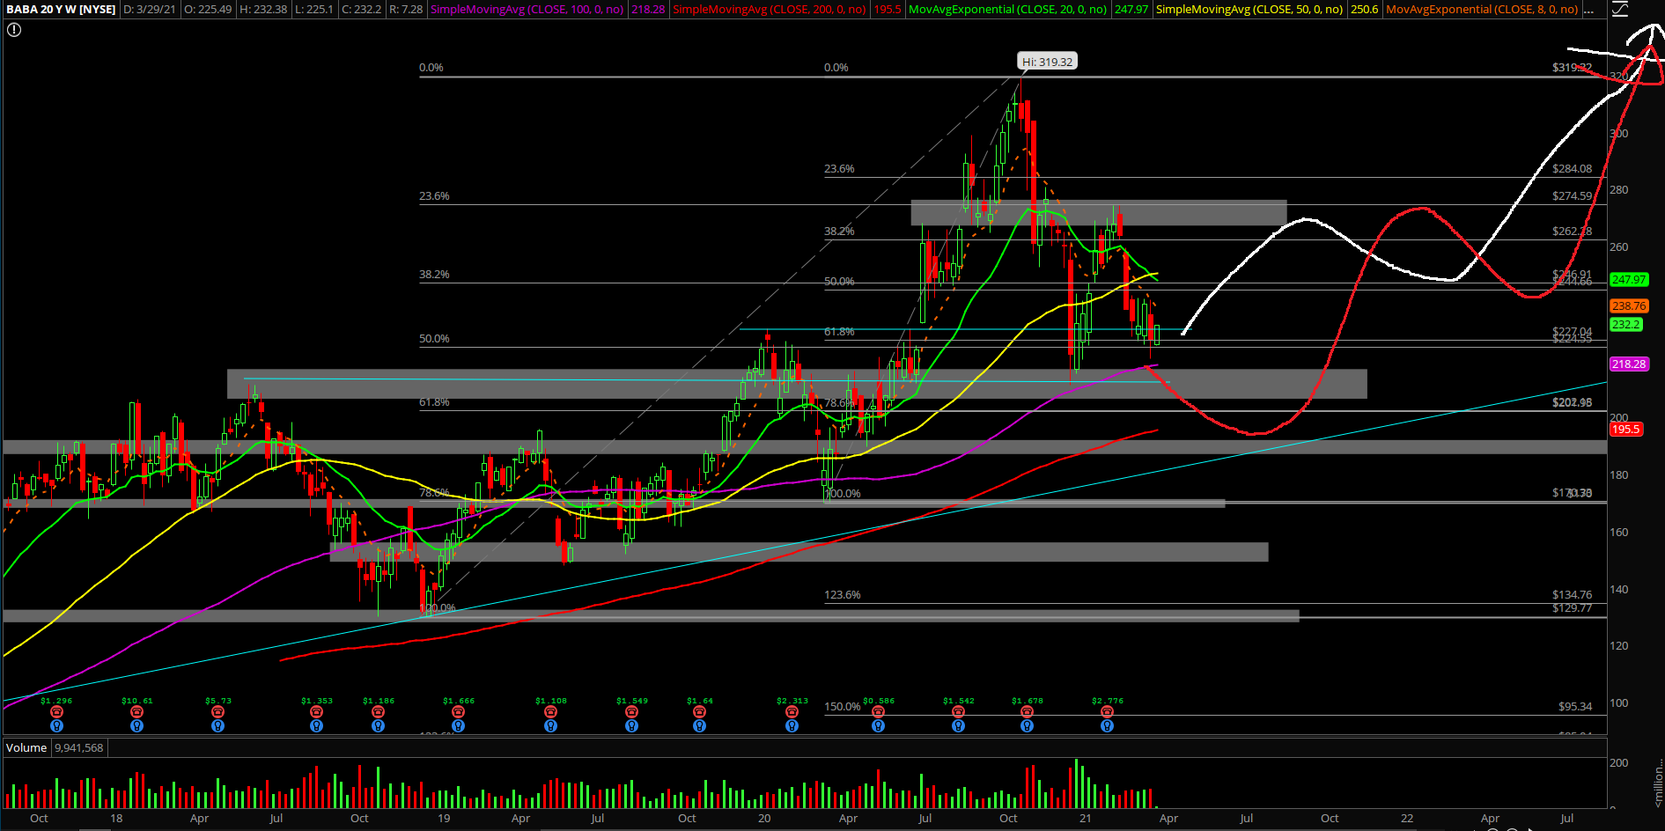Click the red conference call icon under $1.296

tap(56, 712)
